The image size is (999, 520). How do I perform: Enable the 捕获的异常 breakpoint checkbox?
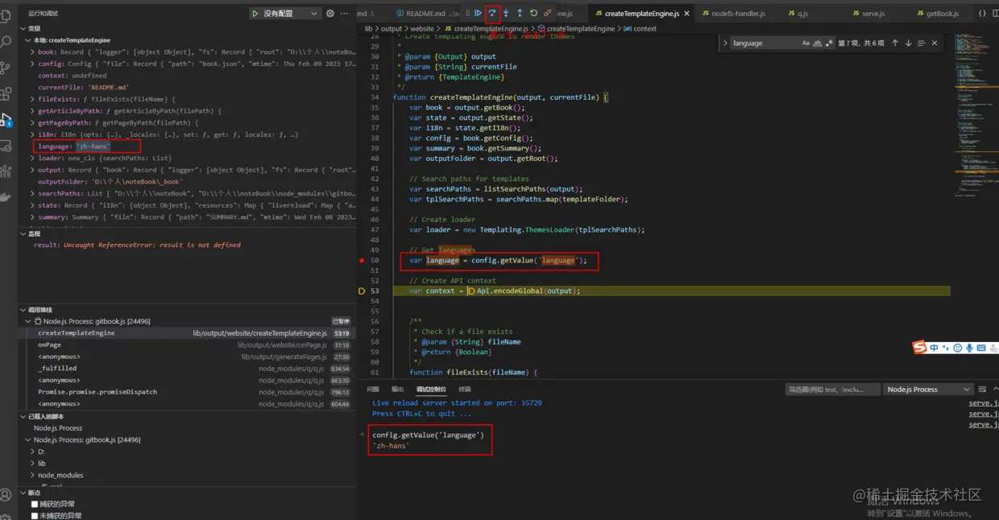(x=35, y=504)
